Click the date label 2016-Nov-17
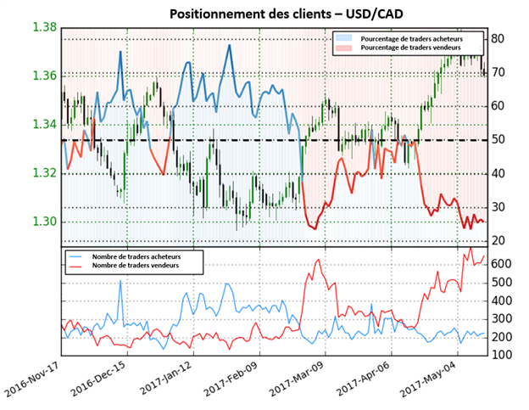Image resolution: width=529 pixels, height=410 pixels. pos(31,379)
